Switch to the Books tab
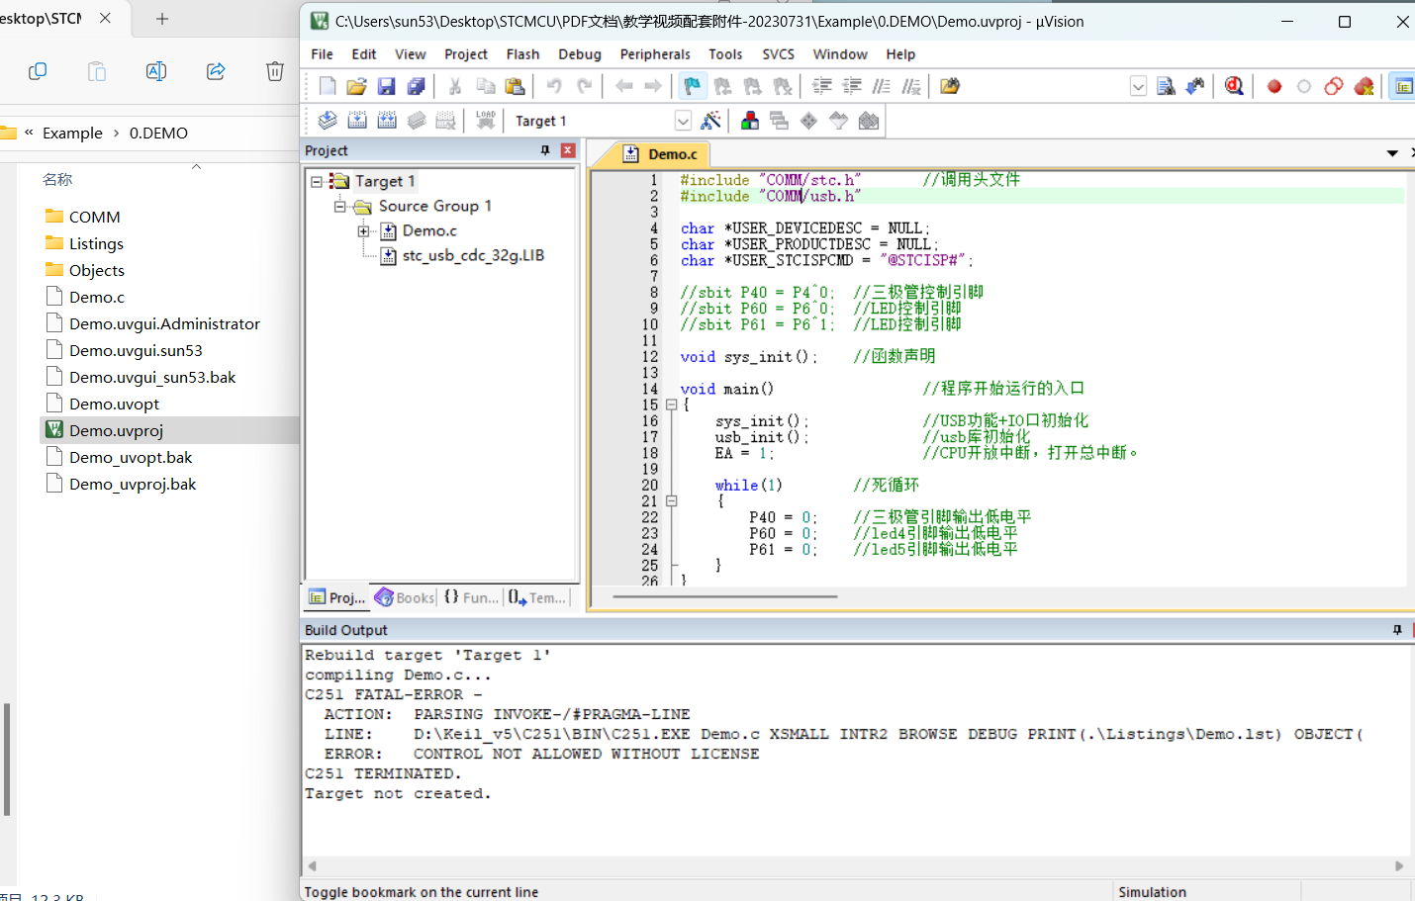 [x=405, y=597]
